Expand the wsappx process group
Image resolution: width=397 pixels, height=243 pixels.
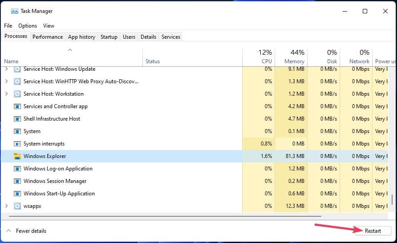7,206
